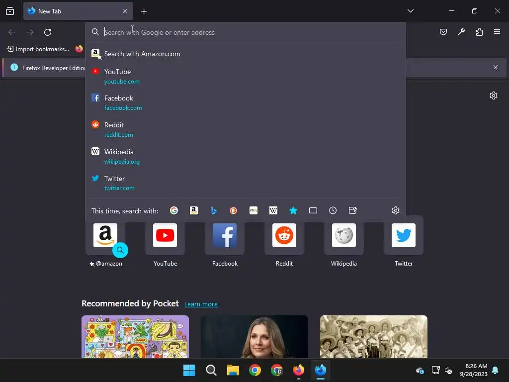The image size is (509, 382).
Task: Search bookmarks using the star icon
Action: [x=293, y=210]
